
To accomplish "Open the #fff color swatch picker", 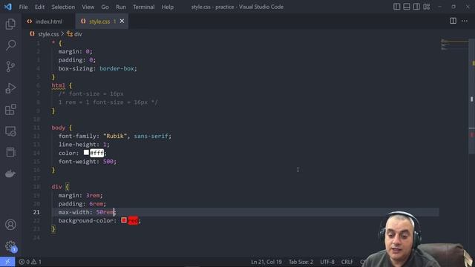I will (x=86, y=153).
